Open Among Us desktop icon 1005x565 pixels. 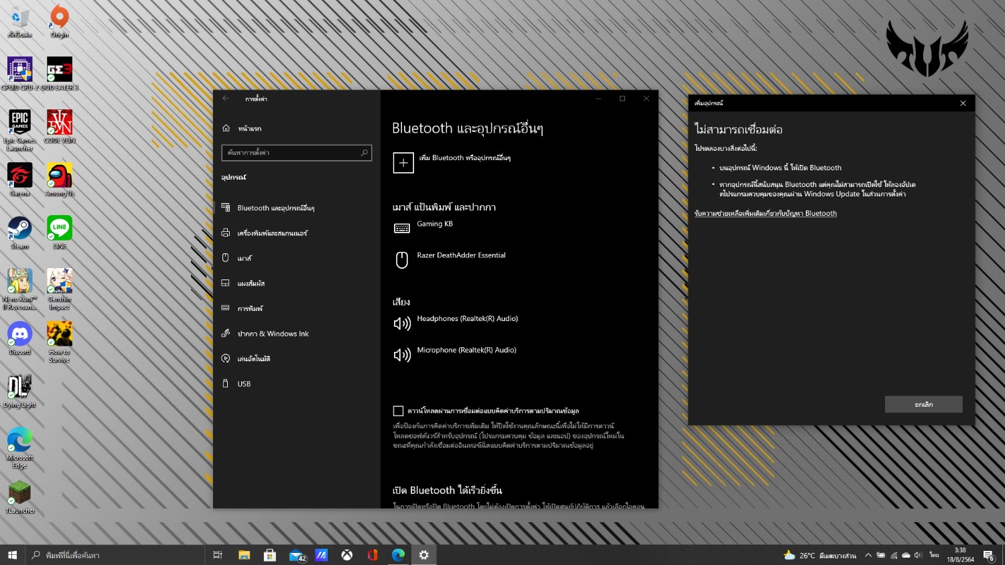(x=60, y=180)
